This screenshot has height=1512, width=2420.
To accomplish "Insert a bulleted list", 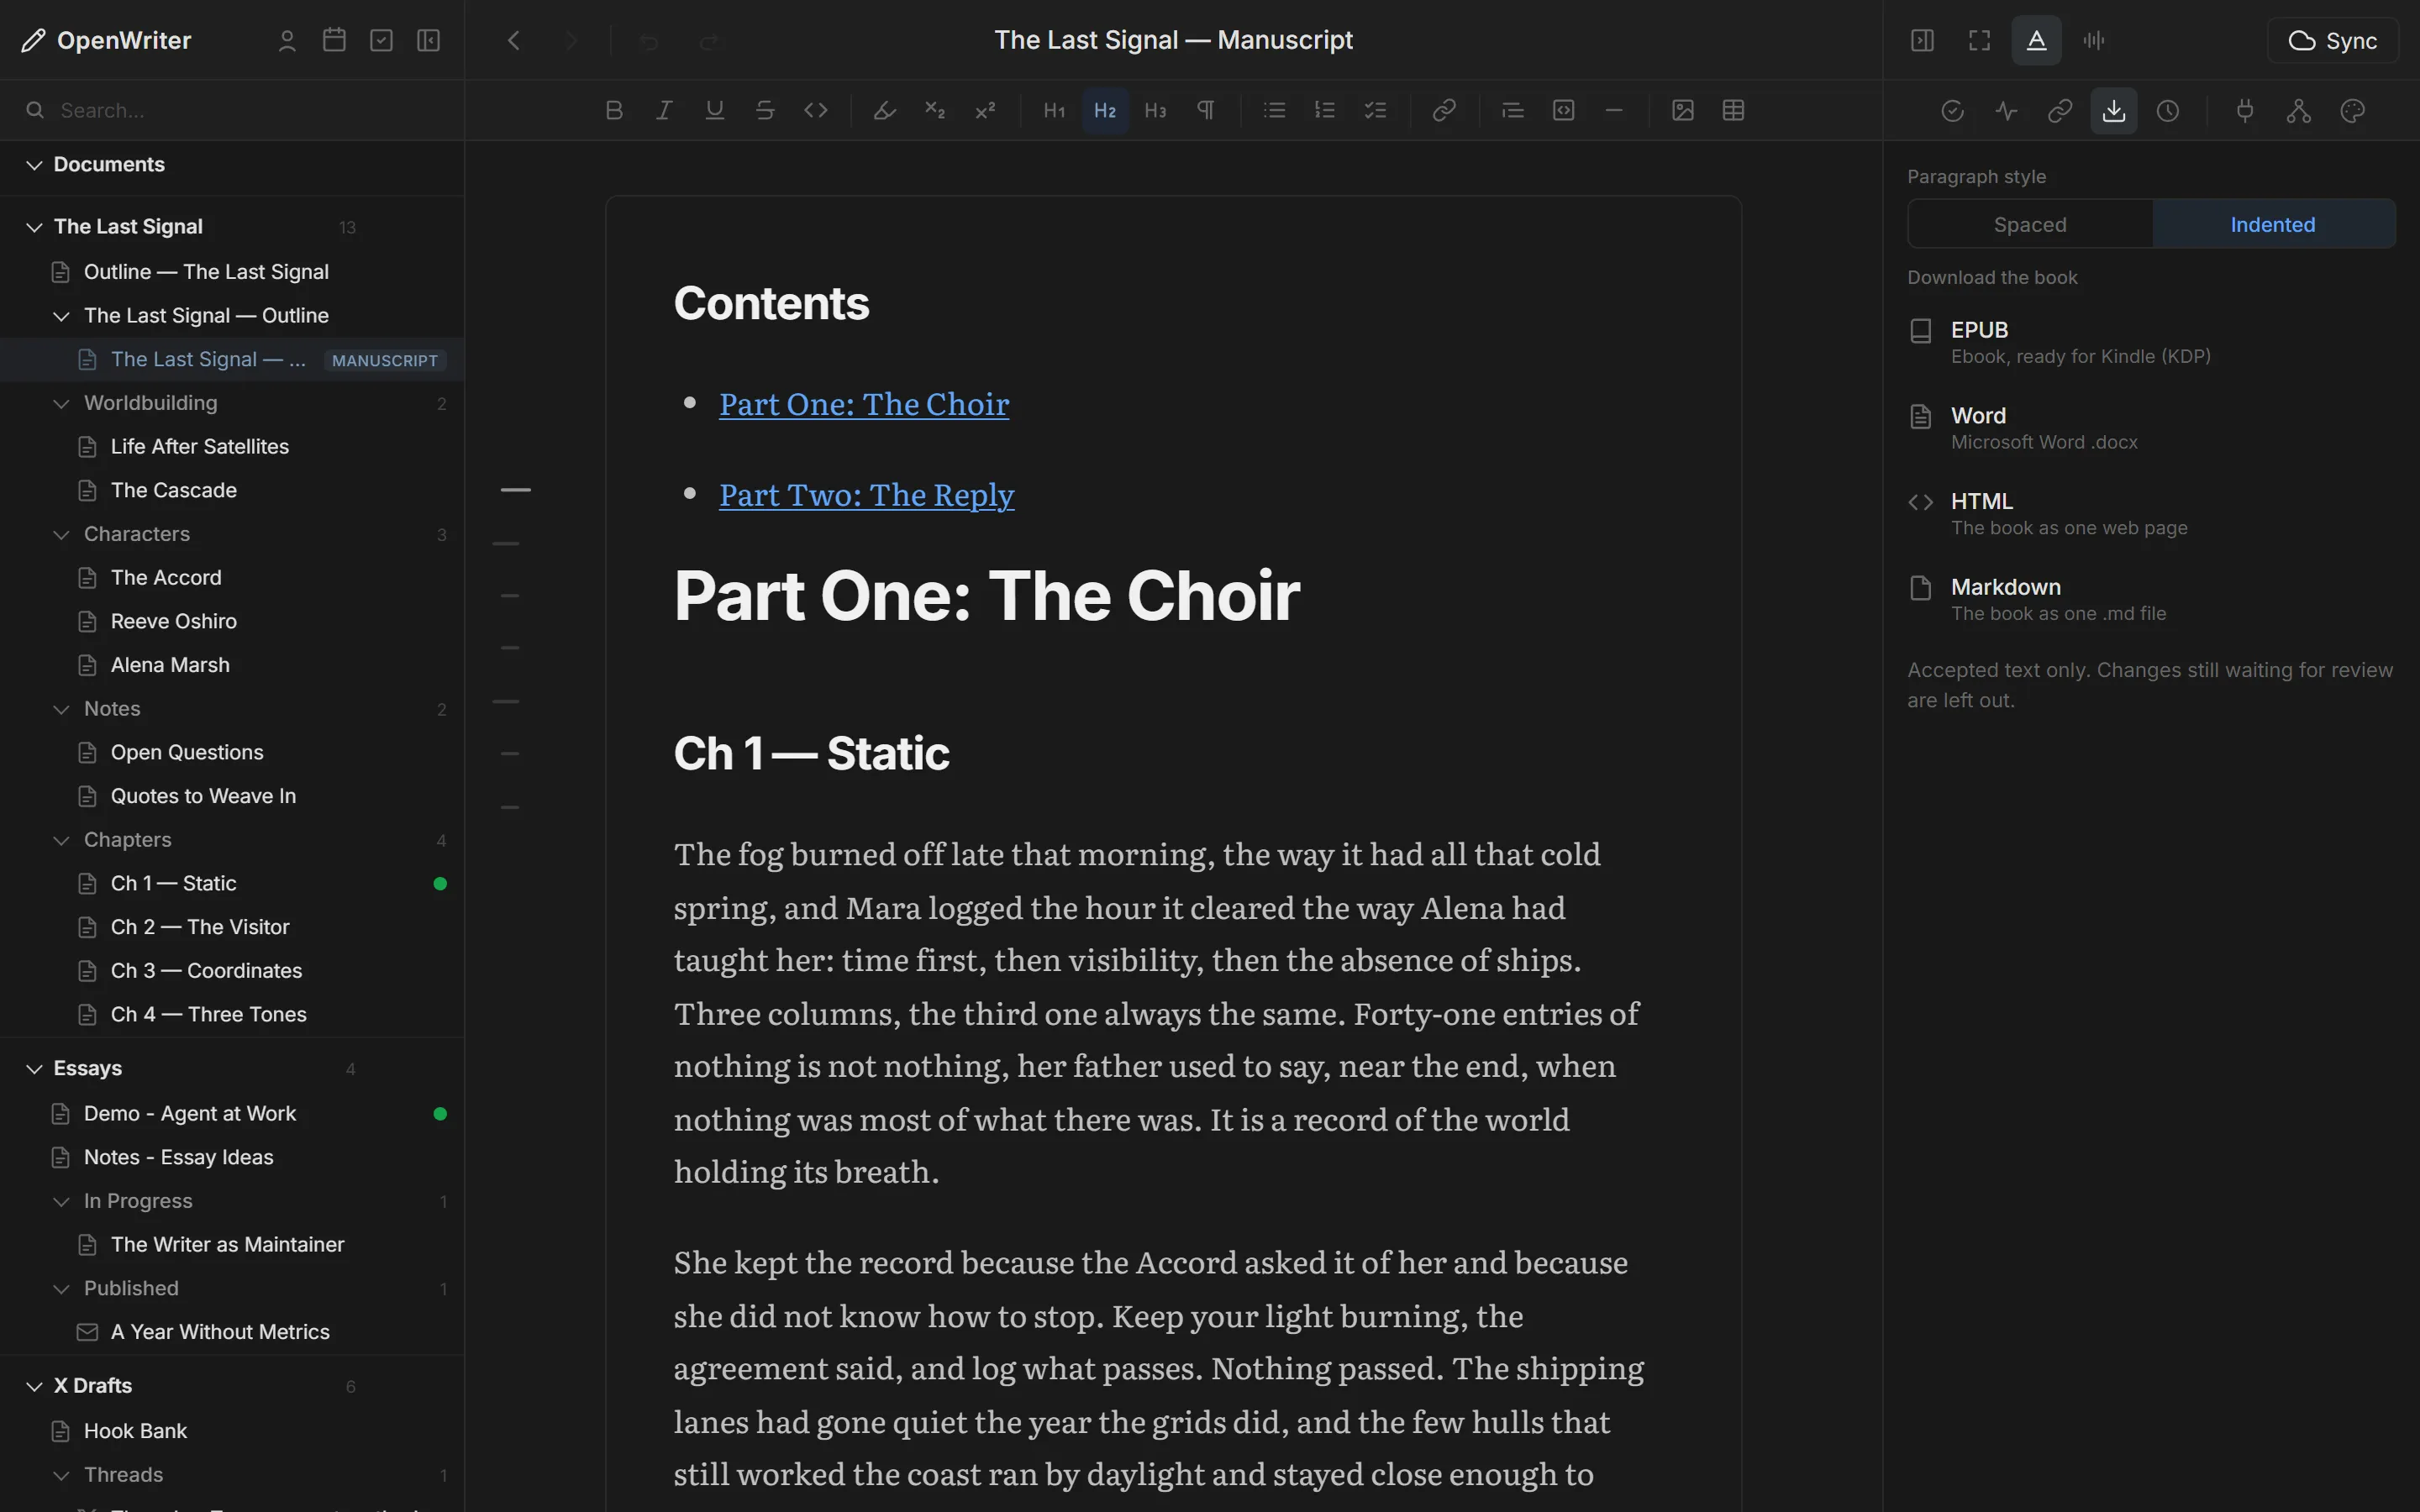I will (x=1274, y=110).
